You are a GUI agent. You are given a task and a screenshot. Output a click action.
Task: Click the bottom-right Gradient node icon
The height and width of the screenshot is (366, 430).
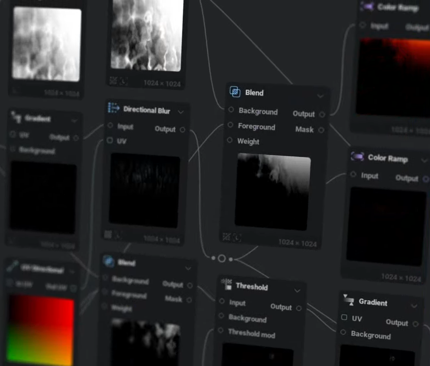(348, 300)
